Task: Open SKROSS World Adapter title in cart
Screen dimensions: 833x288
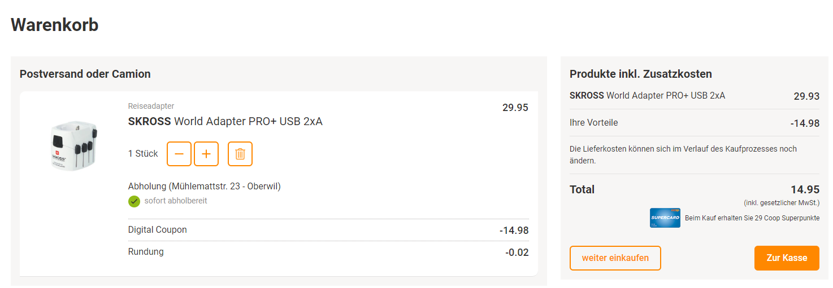Action: click(x=225, y=121)
